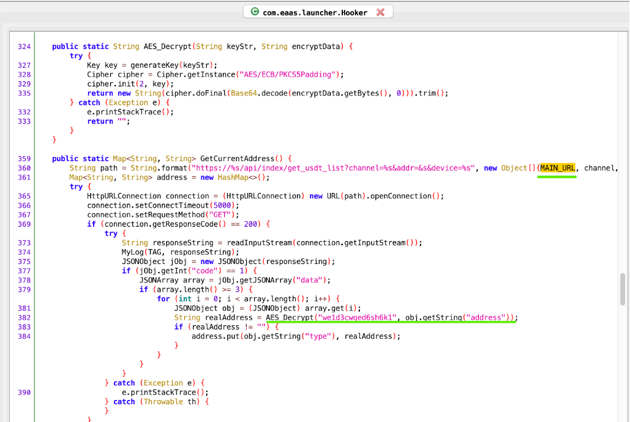Click the "address" string on line 382
The height and width of the screenshot is (422, 630).
(x=486, y=317)
